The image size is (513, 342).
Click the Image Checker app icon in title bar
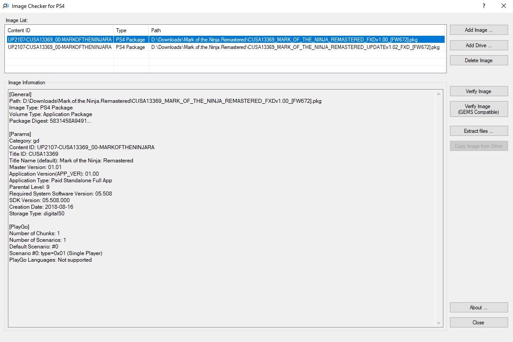click(6, 6)
